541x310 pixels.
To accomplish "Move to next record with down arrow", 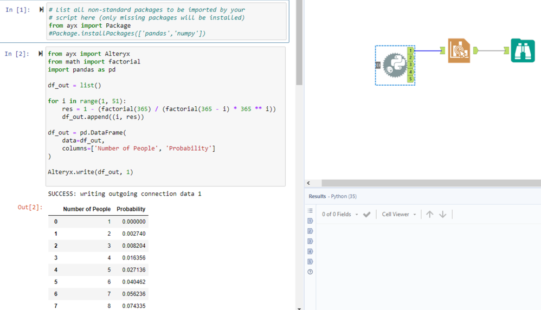I will pyautogui.click(x=443, y=214).
